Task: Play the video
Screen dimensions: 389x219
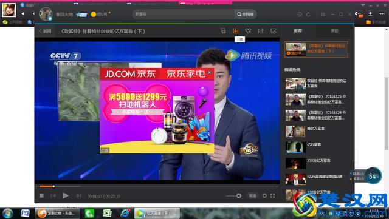Action: click(66, 196)
